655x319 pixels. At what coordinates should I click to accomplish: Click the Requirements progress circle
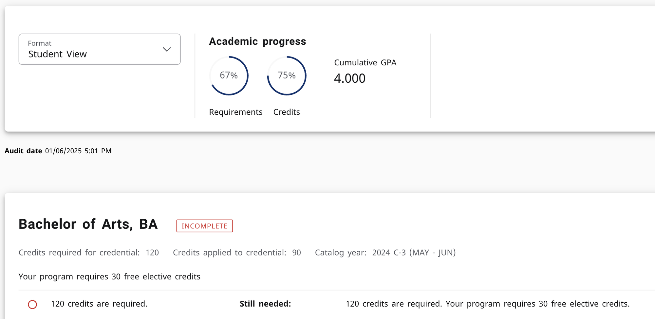(228, 76)
